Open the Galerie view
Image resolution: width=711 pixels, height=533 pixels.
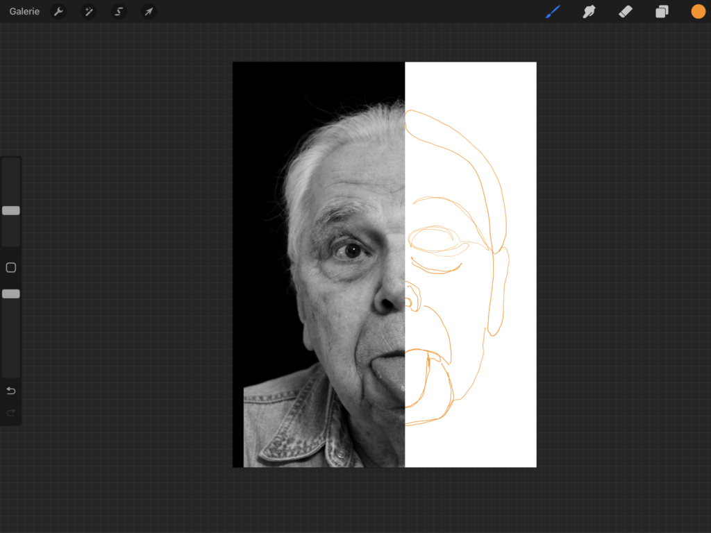(24, 12)
